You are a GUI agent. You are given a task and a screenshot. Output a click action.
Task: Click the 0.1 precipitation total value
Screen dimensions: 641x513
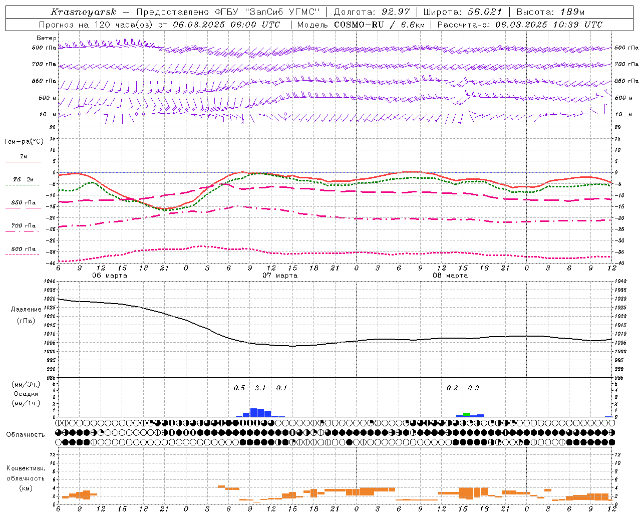click(282, 388)
